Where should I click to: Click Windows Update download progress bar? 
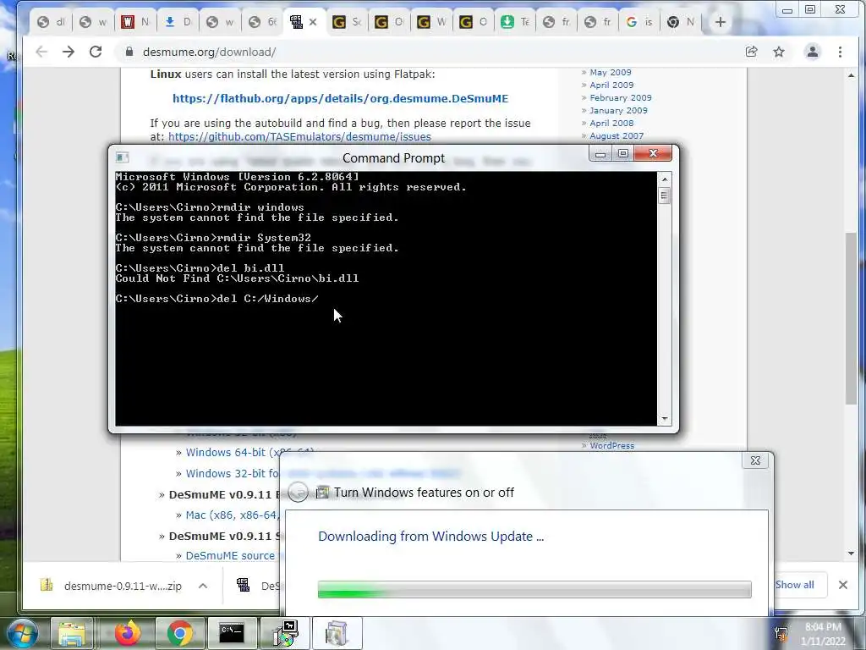tap(534, 589)
